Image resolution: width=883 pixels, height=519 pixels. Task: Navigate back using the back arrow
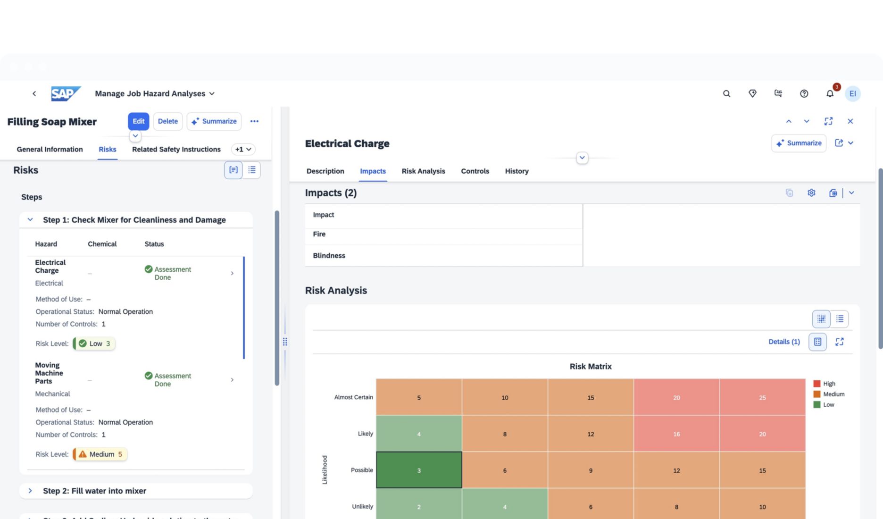coord(34,94)
